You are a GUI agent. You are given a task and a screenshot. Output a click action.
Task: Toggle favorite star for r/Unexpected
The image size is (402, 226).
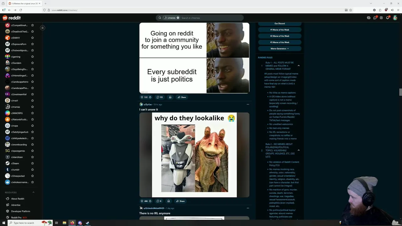(32, 176)
